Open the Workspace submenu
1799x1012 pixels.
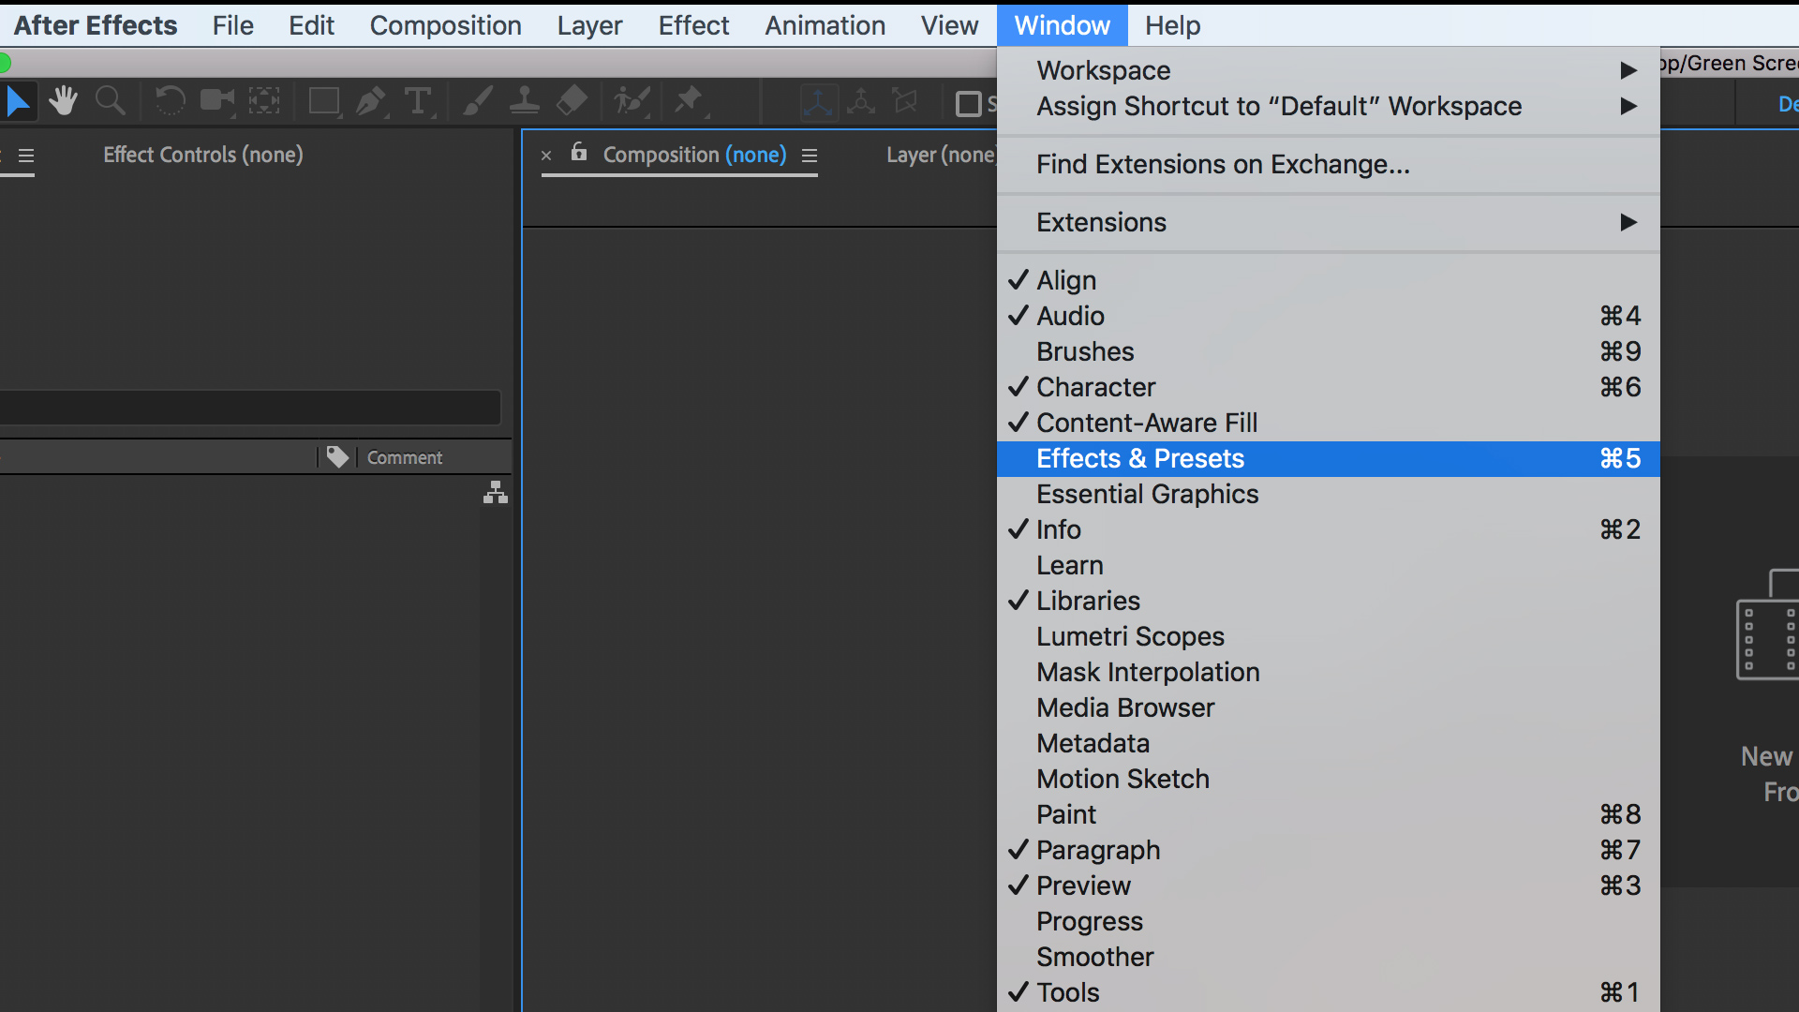tap(1104, 70)
